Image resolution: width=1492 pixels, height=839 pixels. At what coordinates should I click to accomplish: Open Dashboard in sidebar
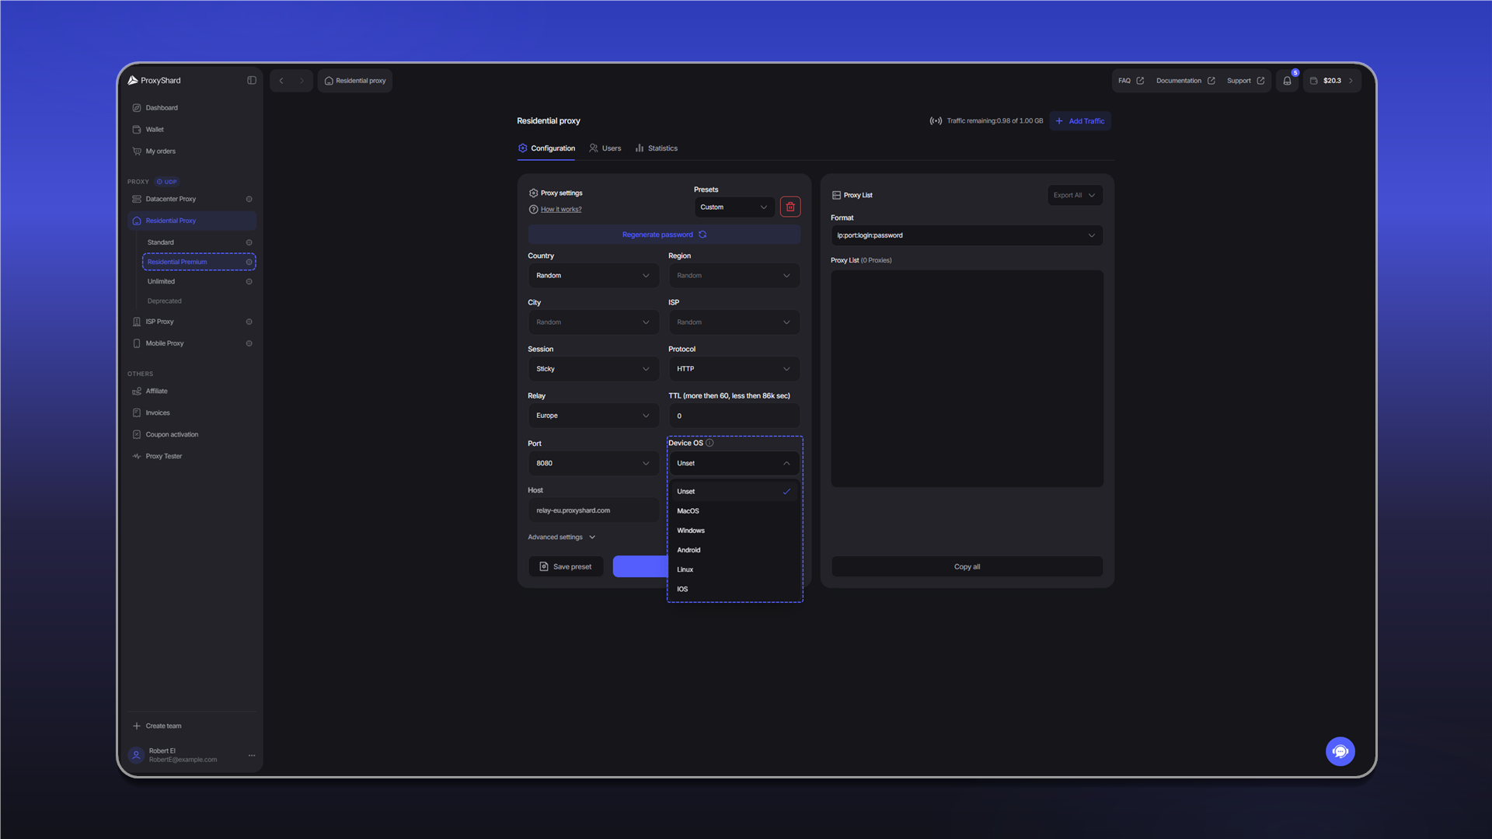162,108
